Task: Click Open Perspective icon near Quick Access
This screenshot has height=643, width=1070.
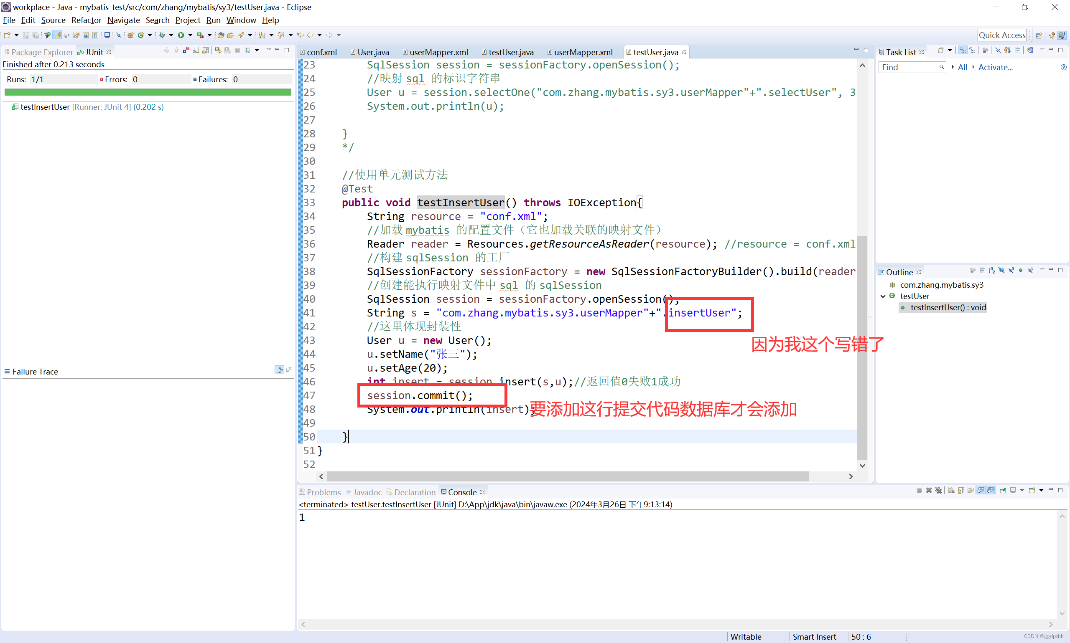Action: 1039,35
